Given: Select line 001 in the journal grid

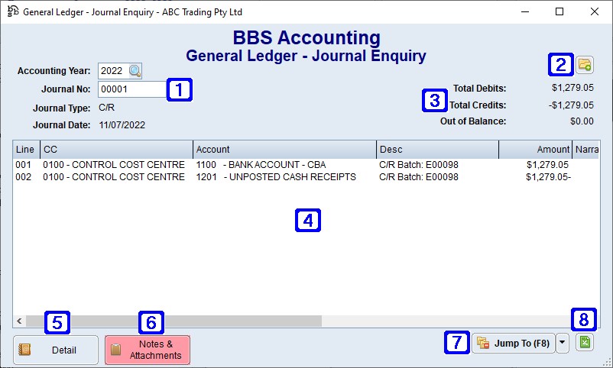Looking at the screenshot, I should [306, 165].
